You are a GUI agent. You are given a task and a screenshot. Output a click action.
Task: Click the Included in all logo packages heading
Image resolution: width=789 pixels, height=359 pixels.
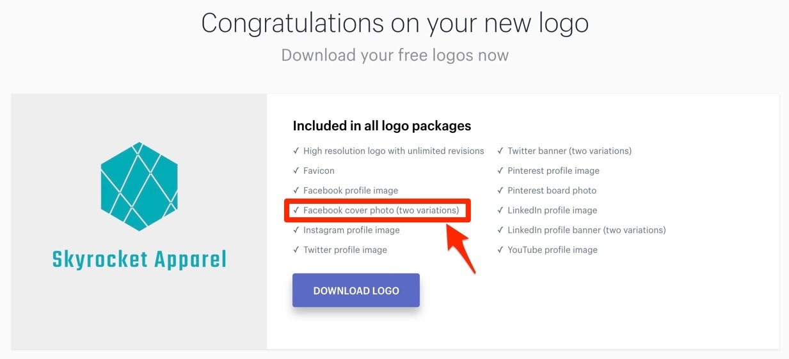click(382, 126)
